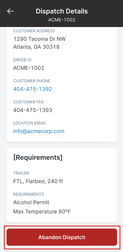Click the CUSTOMER ADDRESS field label
Screen dimensions: 123x252
click(34, 31)
